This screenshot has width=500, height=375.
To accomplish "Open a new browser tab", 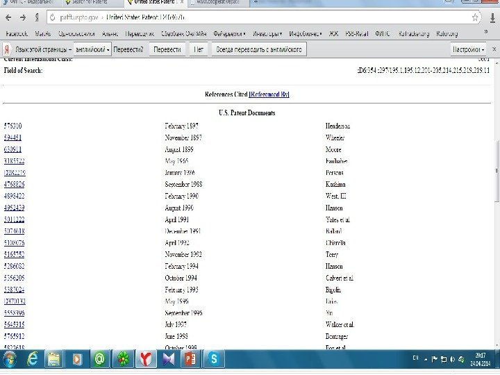I will 256,2.
